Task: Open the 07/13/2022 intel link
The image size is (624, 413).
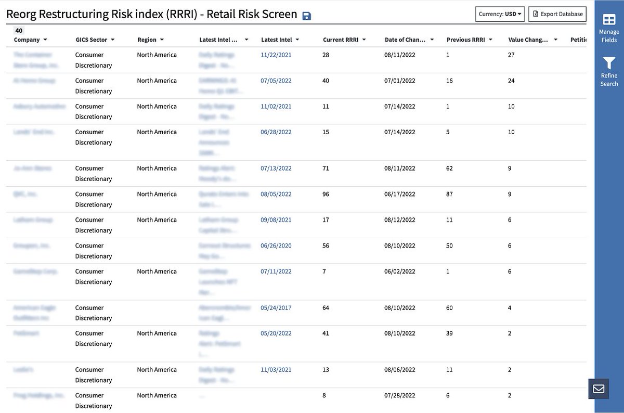Action: (x=276, y=168)
